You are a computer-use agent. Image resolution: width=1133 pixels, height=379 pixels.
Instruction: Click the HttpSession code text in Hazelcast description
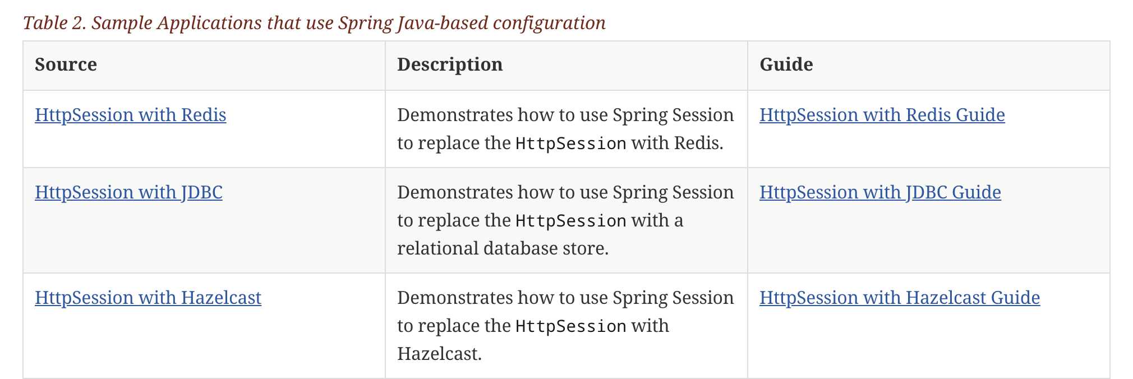click(x=570, y=326)
